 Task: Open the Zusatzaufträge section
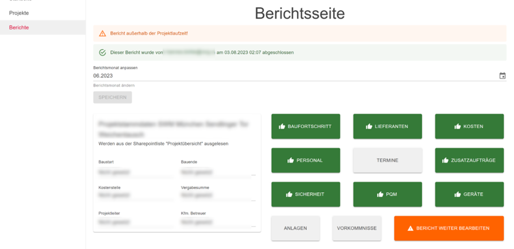pos(469,161)
